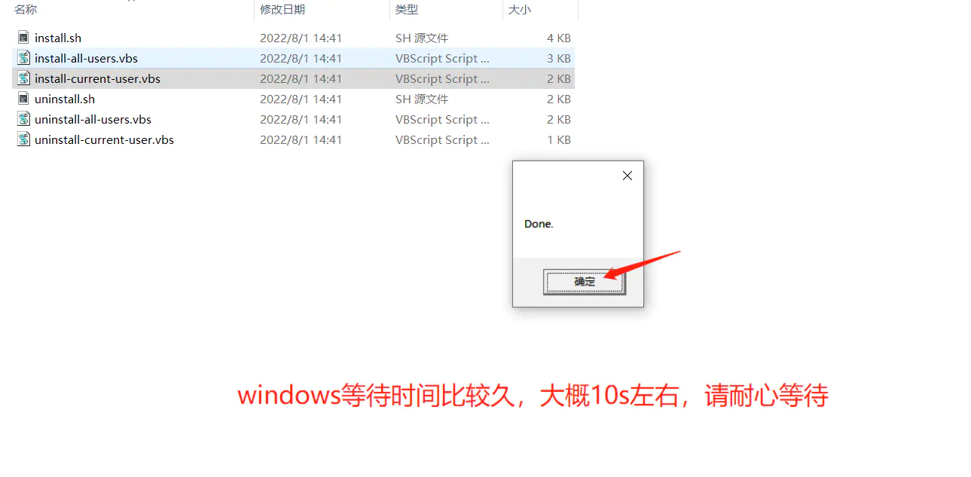Viewport: 971px width, 477px height.
Task: Sort files by the 类型 column
Action: click(407, 9)
